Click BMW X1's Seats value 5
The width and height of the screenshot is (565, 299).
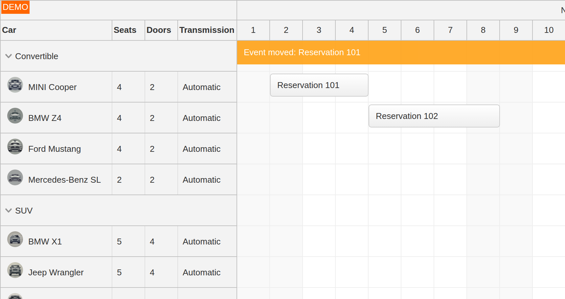[119, 241]
